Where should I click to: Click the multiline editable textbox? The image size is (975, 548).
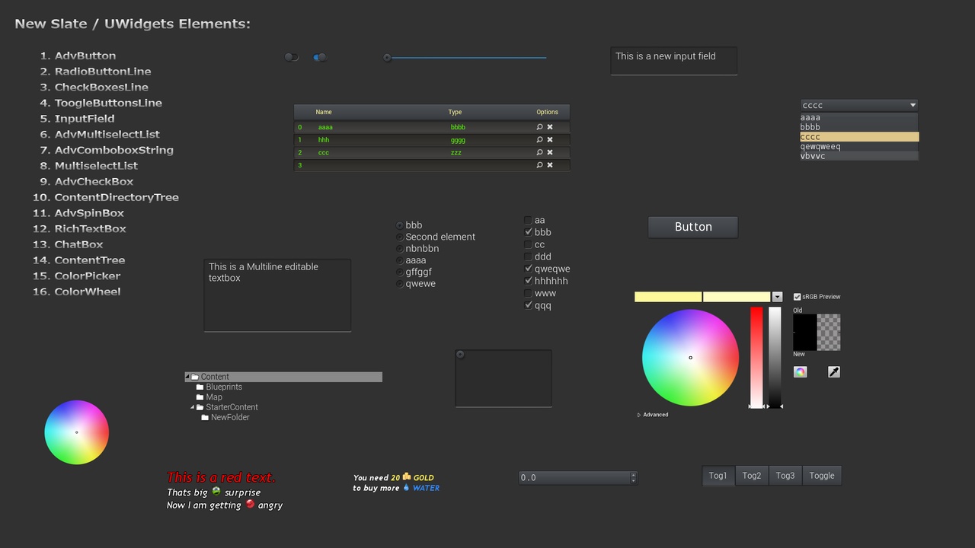[x=277, y=295]
